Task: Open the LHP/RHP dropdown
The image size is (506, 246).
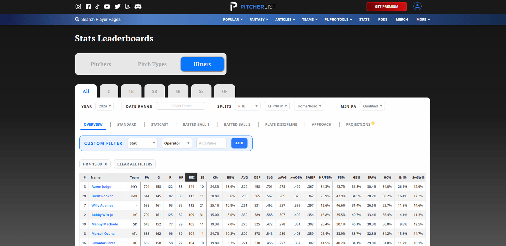Action: [277, 106]
